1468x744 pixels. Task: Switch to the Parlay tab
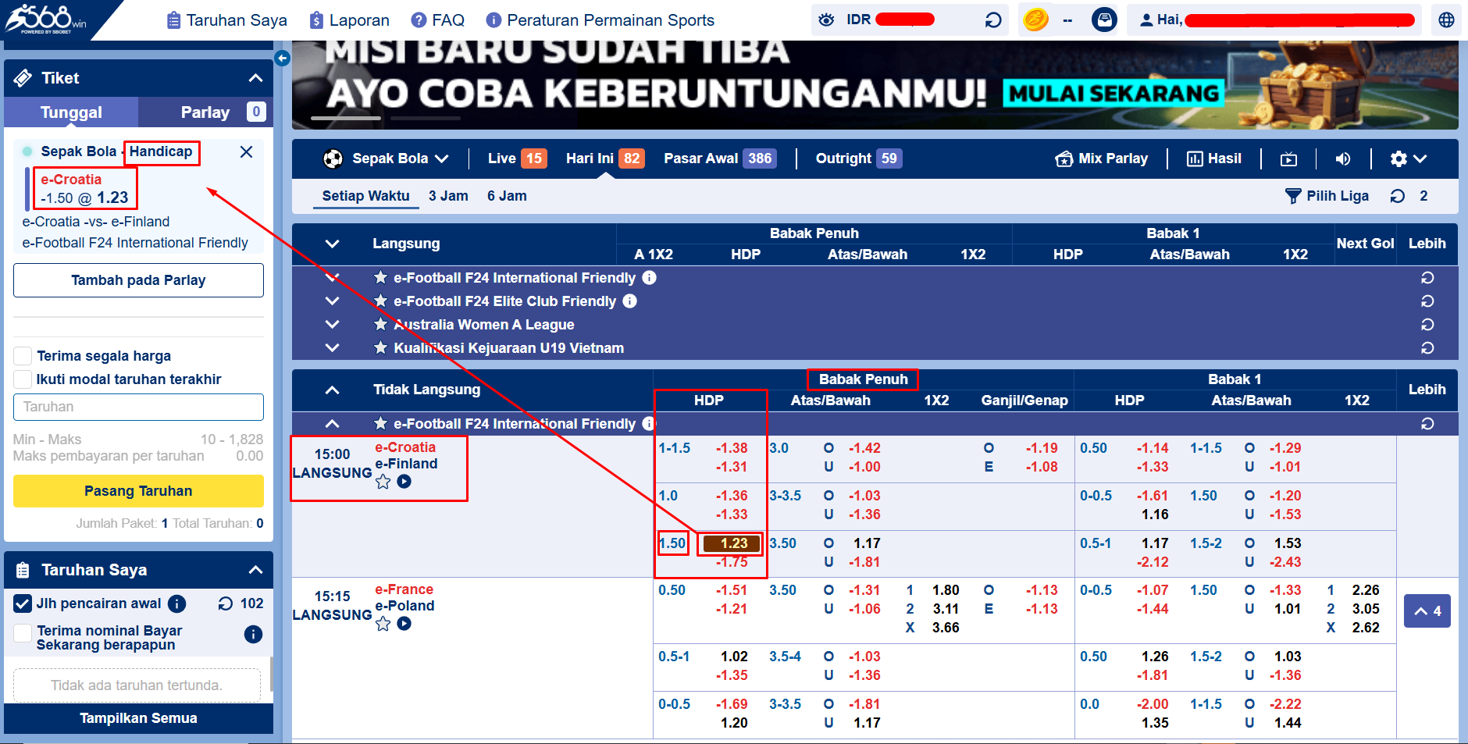[x=205, y=112]
